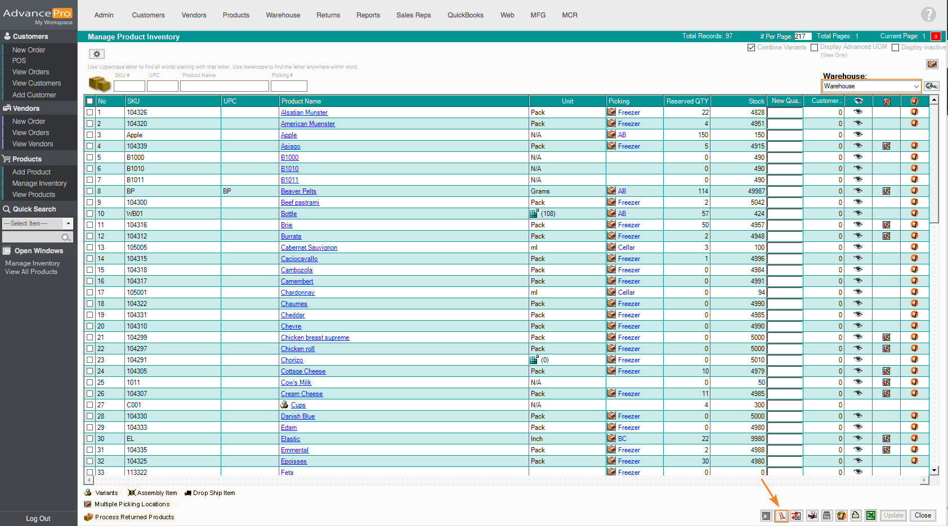Click the eye icon for Alsatian Munster
This screenshot has width=948, height=526.
pyautogui.click(x=858, y=112)
